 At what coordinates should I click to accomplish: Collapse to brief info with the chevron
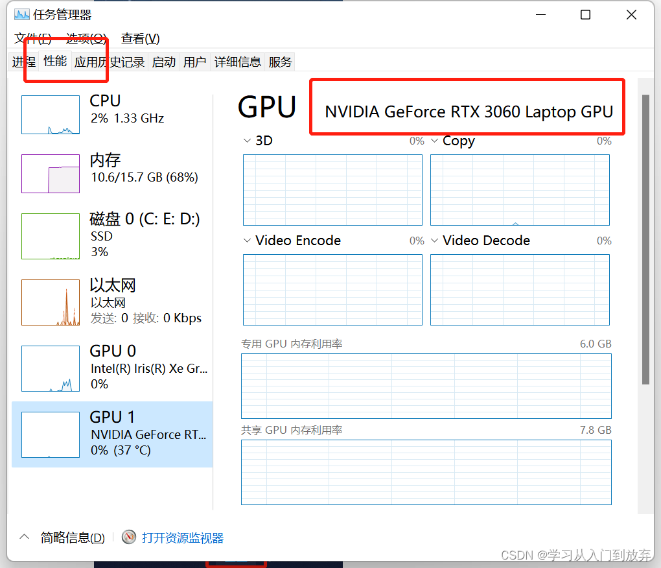pyautogui.click(x=25, y=538)
